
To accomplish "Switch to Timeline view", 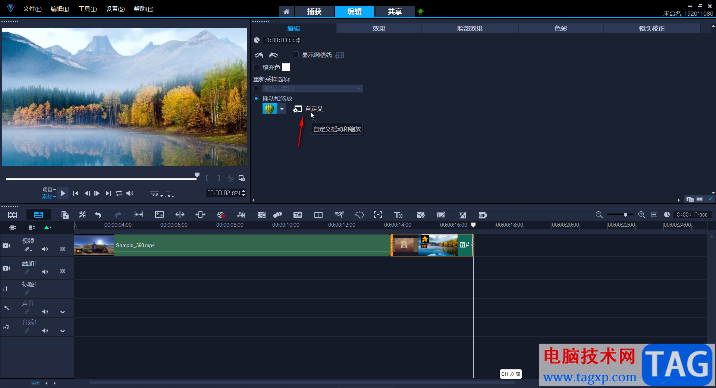I will click(x=38, y=215).
